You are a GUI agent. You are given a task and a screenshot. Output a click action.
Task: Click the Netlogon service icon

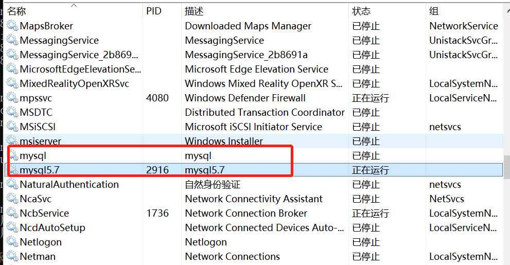12,242
